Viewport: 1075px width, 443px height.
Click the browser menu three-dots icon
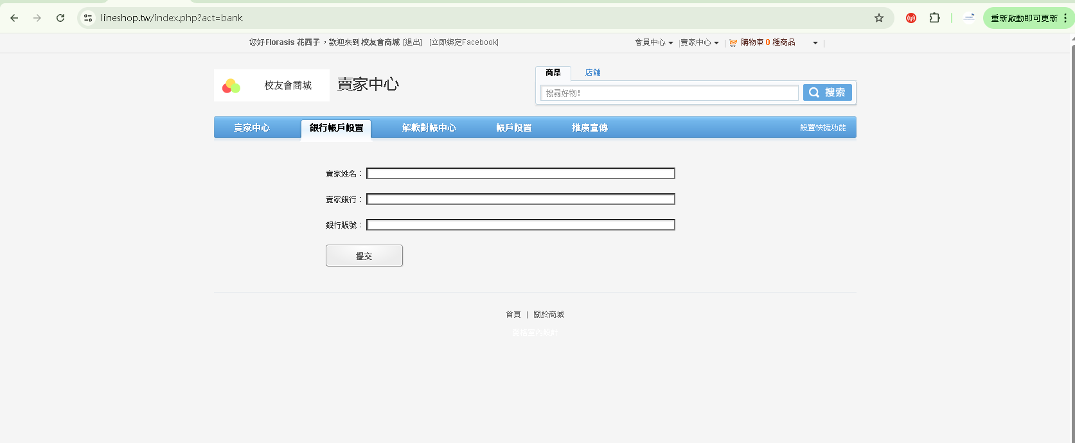(1065, 18)
